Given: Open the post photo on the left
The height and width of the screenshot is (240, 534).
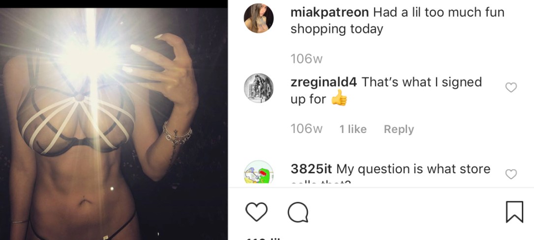Looking at the screenshot, I should pos(114,124).
